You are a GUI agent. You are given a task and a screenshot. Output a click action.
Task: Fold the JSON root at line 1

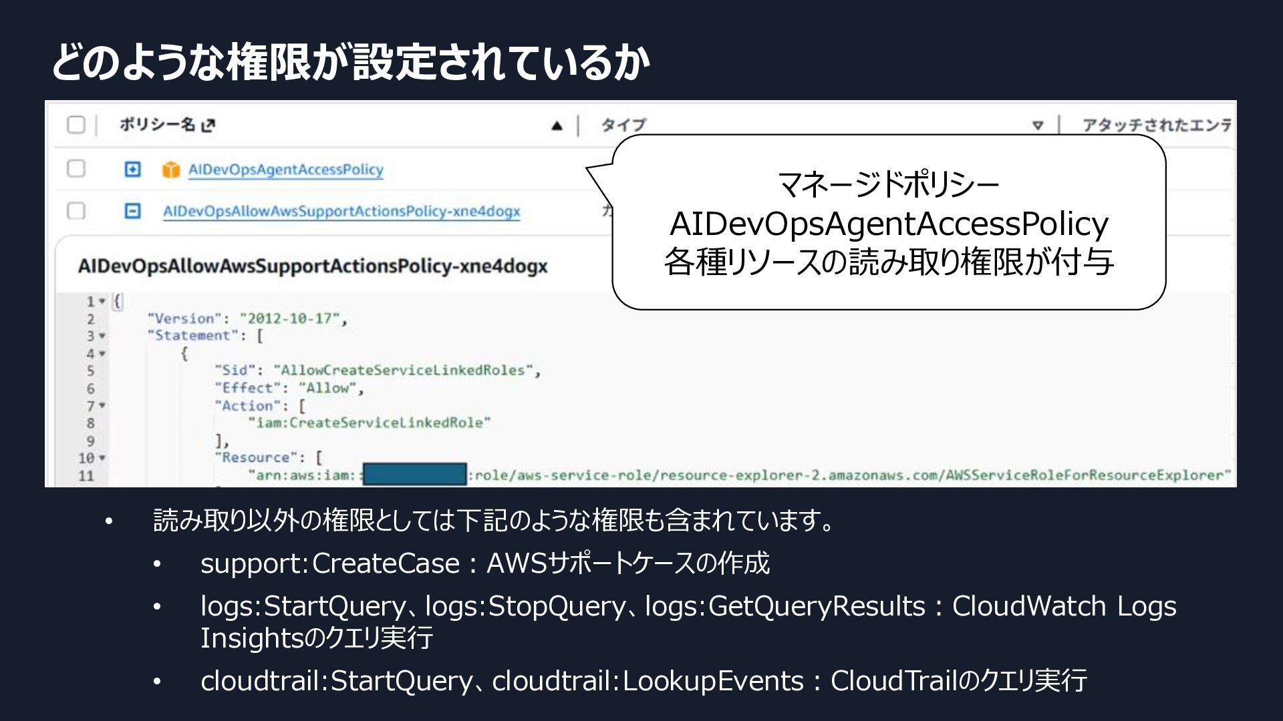tap(102, 302)
